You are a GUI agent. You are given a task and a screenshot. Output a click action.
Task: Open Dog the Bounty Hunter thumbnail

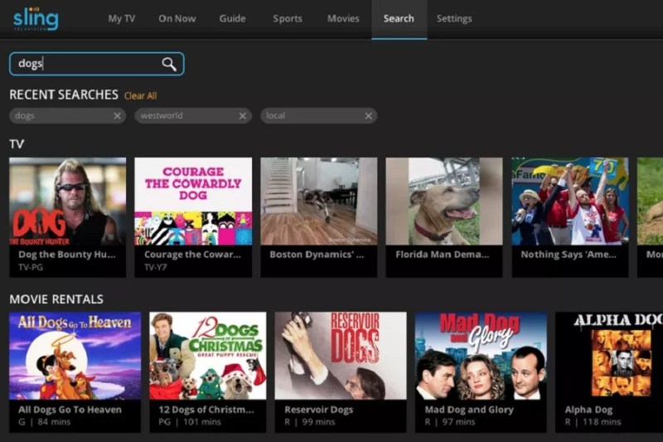68,202
